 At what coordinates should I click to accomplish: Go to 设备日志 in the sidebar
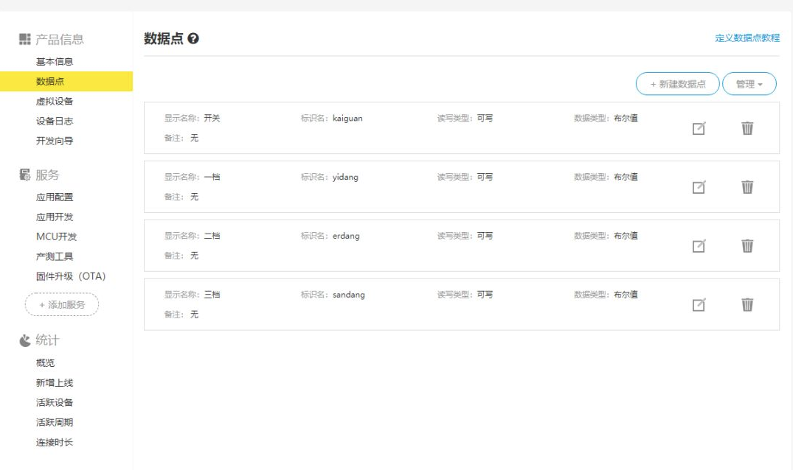point(55,122)
